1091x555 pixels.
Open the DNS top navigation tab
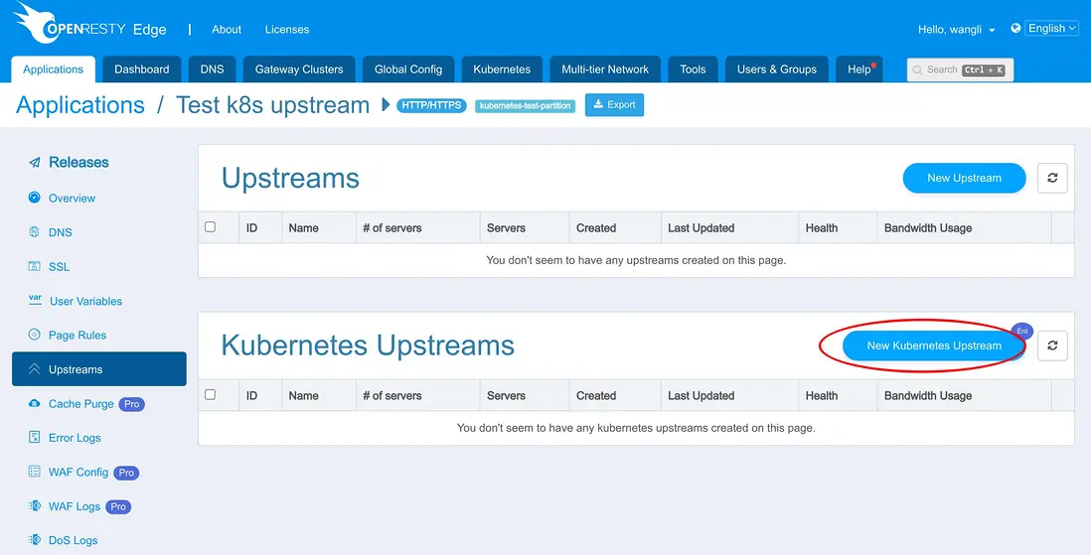[x=213, y=69]
